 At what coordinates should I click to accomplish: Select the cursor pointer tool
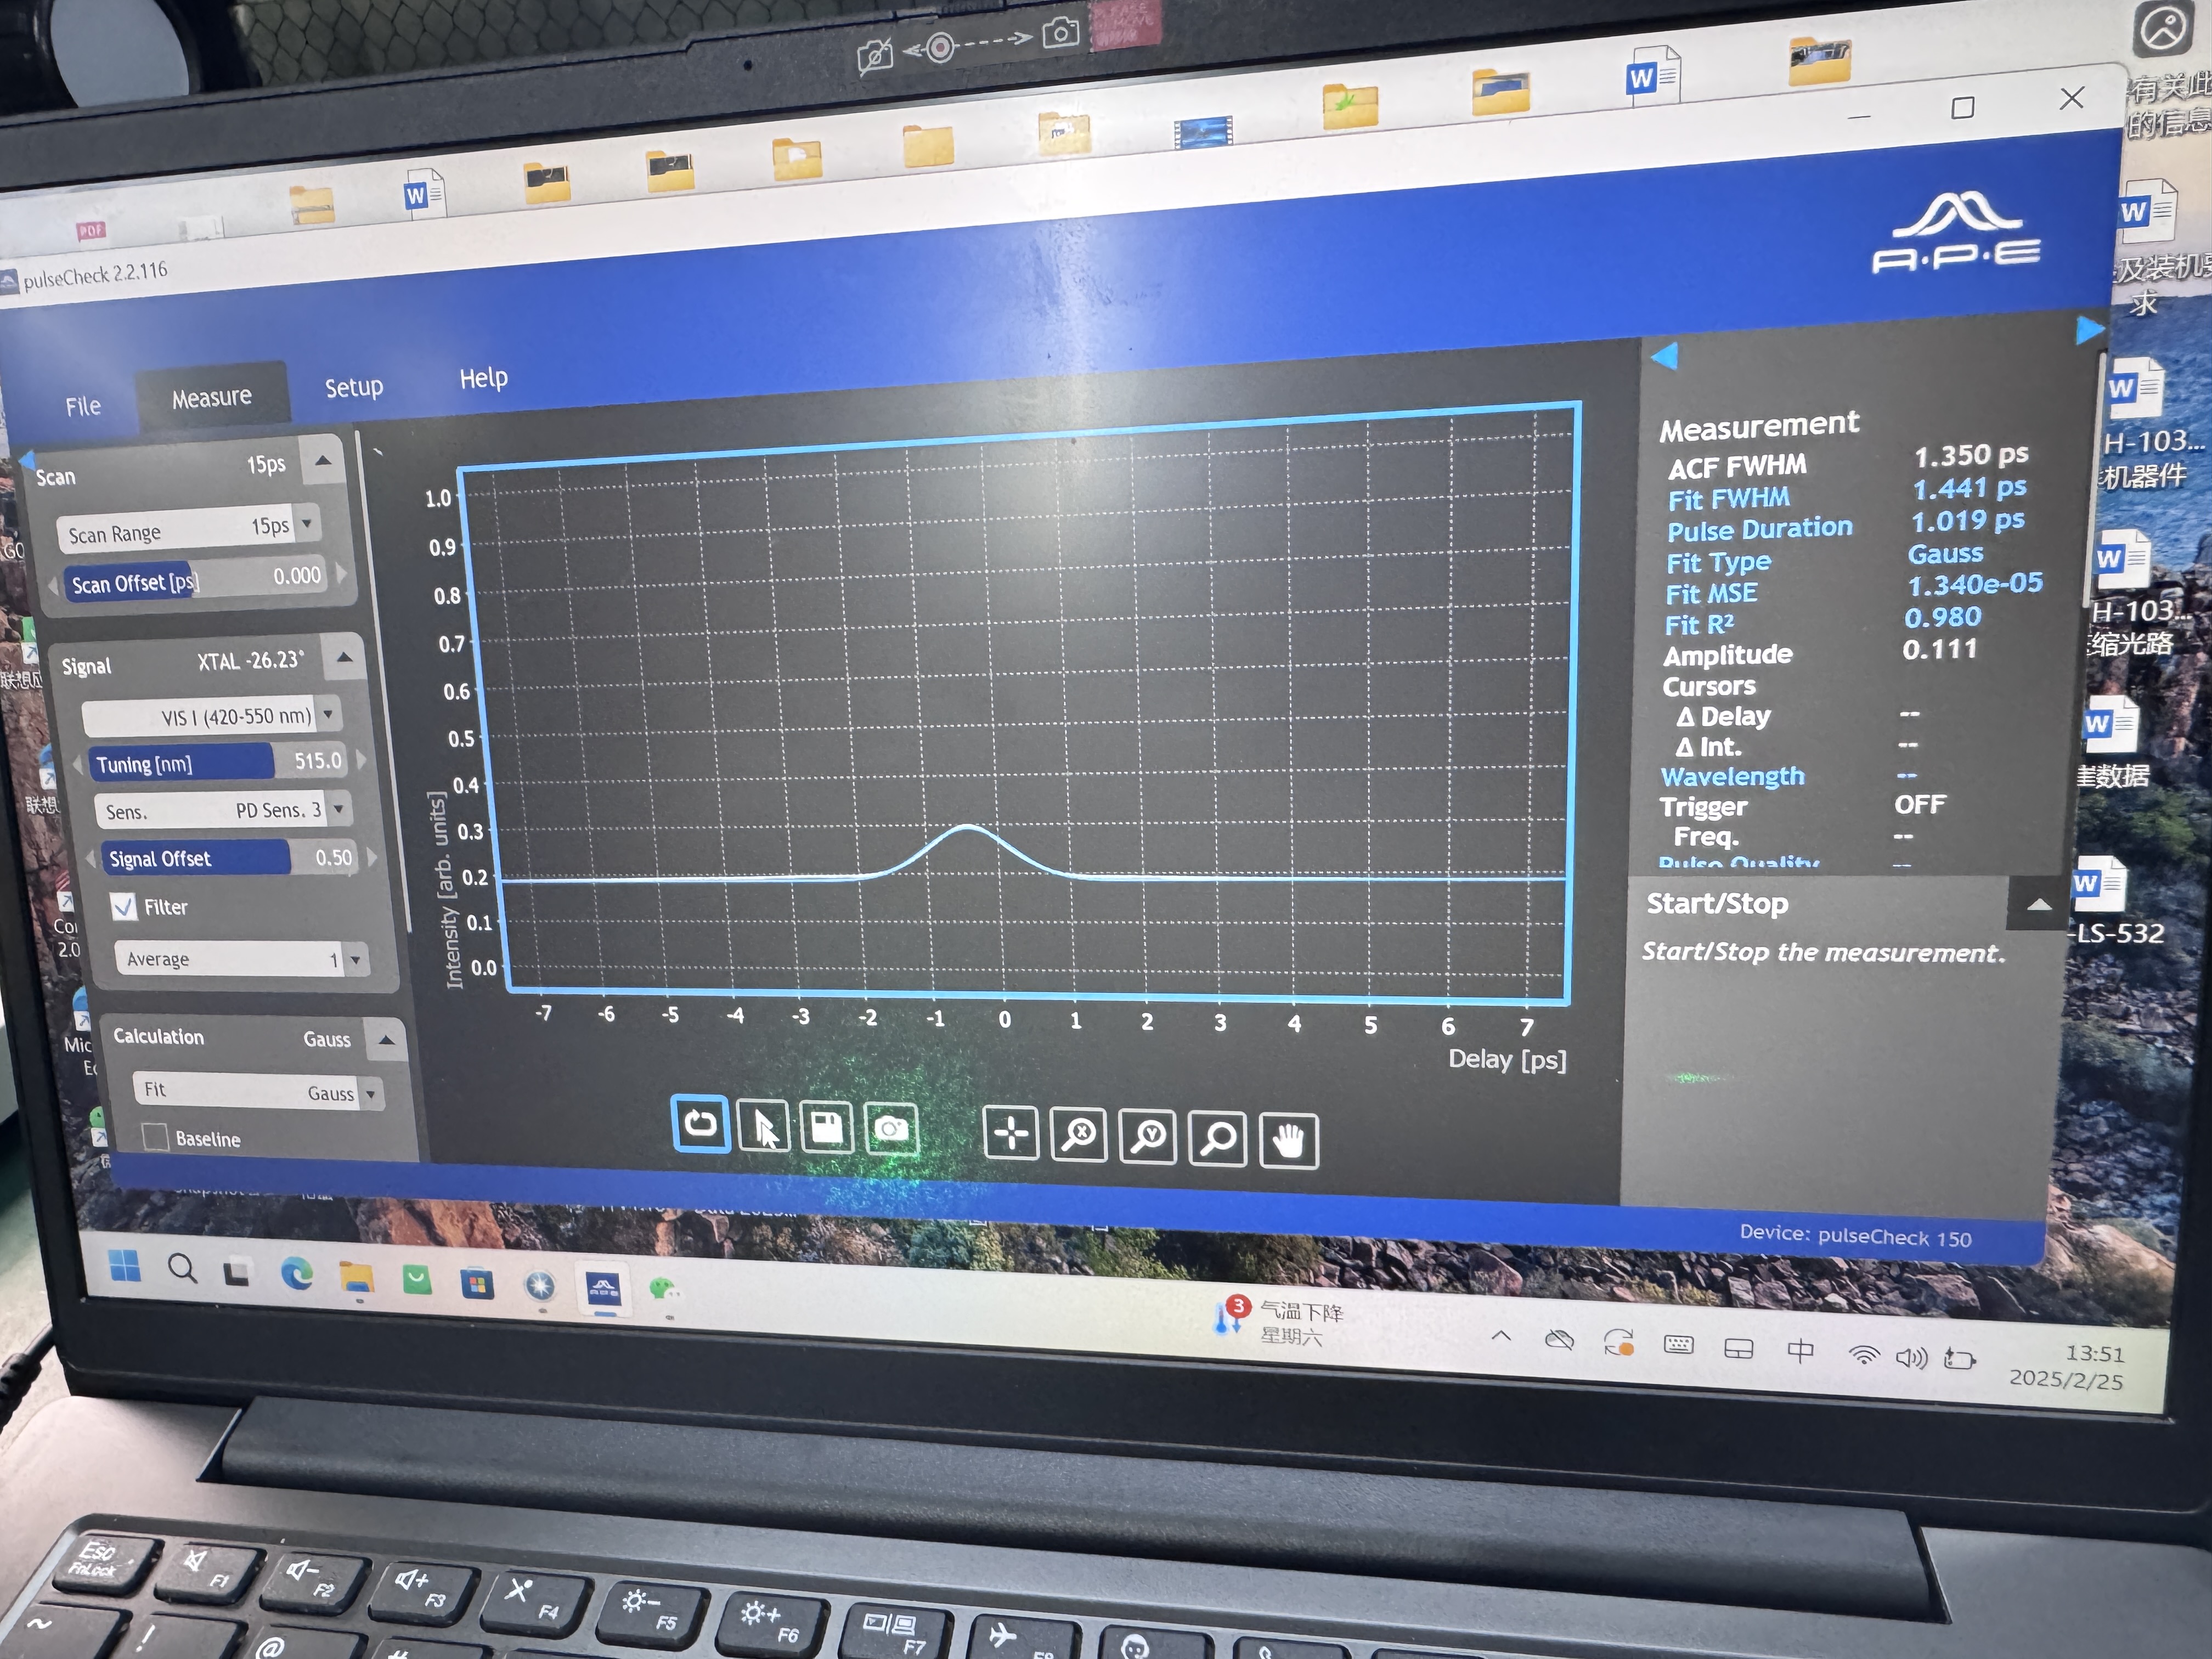pyautogui.click(x=763, y=1128)
